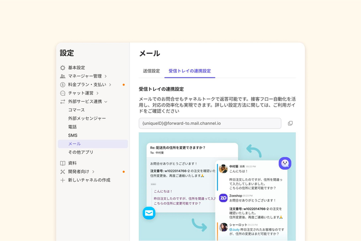Collapse the 外部サービス連携 section arrow
Viewport: 361px width, 241px height.
tap(106, 102)
